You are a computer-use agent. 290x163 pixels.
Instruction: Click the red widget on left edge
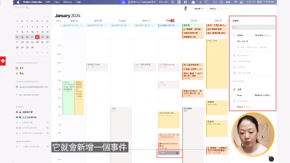pyautogui.click(x=3, y=61)
